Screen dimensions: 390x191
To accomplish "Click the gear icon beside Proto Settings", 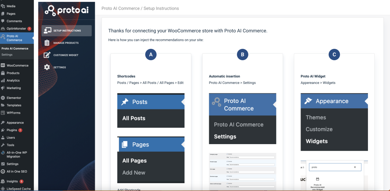I will (x=47, y=67).
